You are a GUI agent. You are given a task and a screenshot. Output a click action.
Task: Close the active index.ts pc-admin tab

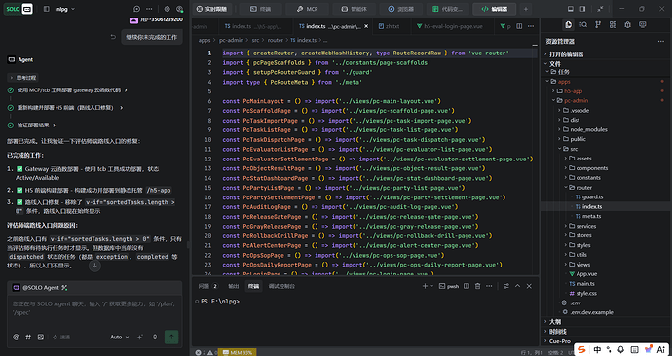coord(366,26)
